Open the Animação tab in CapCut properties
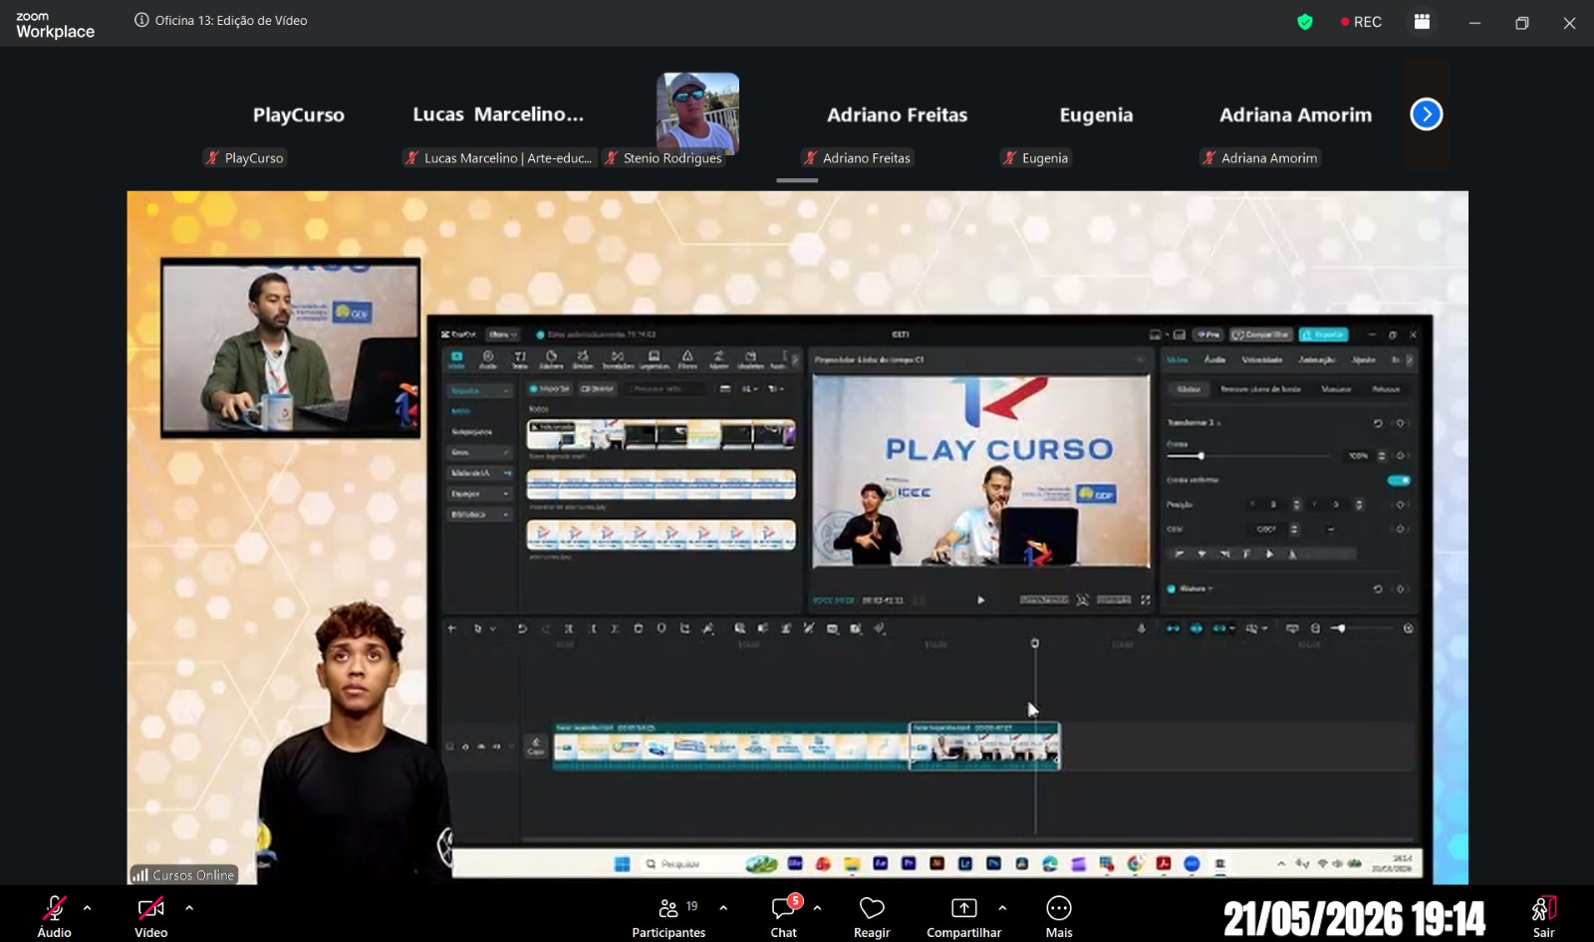The image size is (1594, 942). (x=1317, y=359)
